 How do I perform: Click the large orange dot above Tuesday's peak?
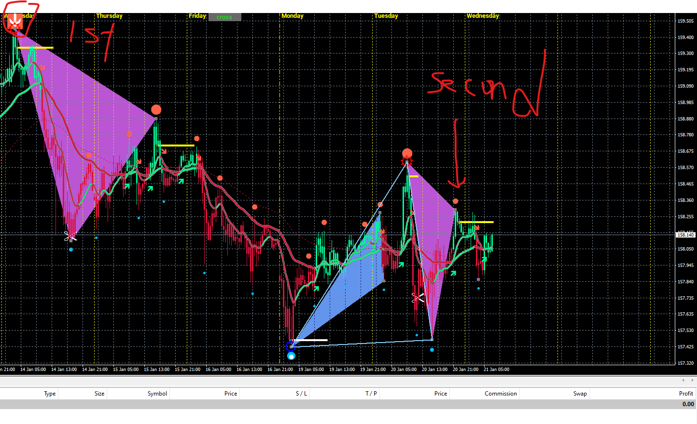[x=407, y=153]
